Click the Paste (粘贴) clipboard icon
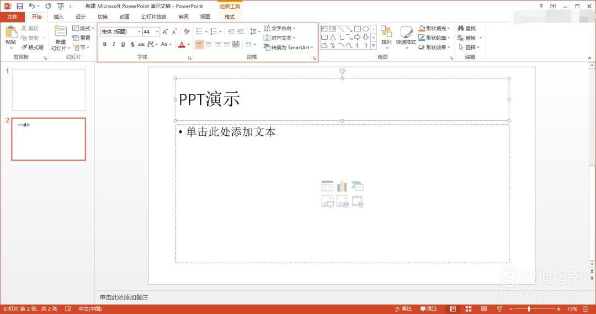Viewport: 596px width, 314px height. point(10,32)
